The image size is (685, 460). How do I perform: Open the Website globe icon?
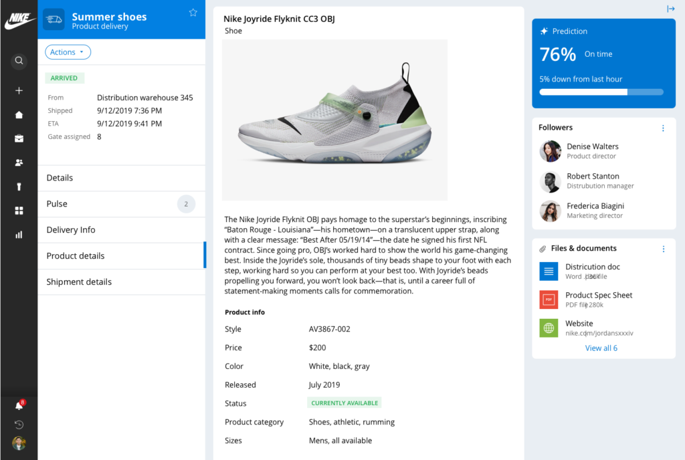click(x=549, y=328)
